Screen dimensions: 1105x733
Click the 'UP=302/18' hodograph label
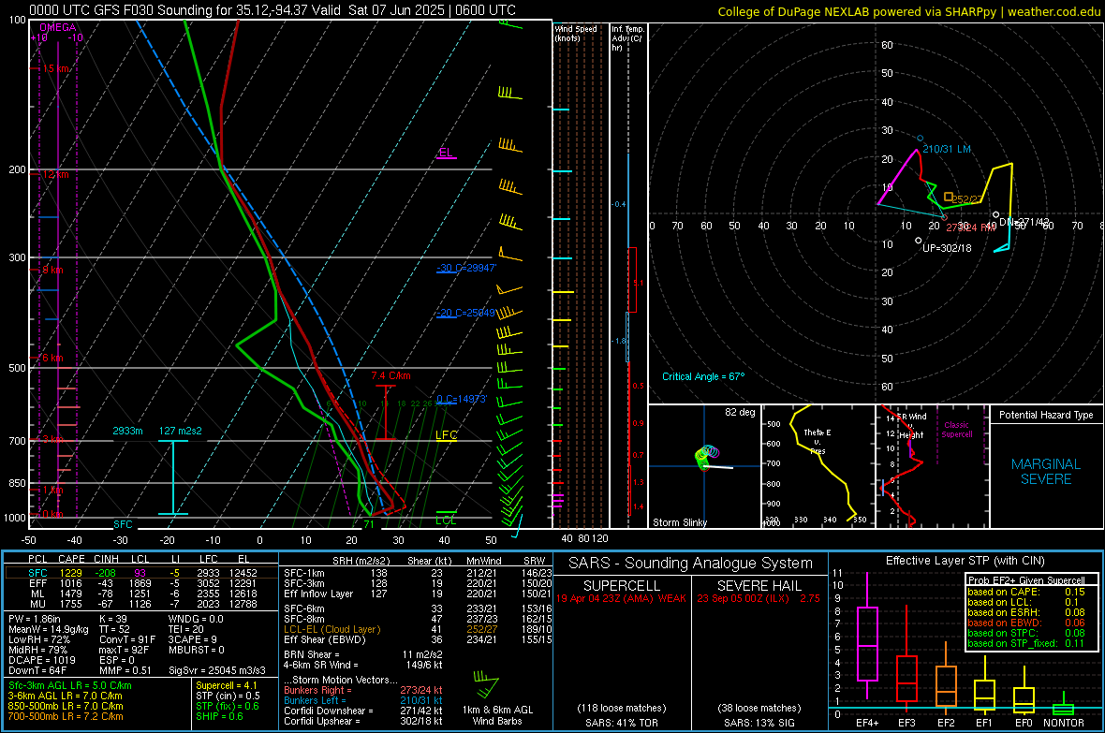click(947, 248)
